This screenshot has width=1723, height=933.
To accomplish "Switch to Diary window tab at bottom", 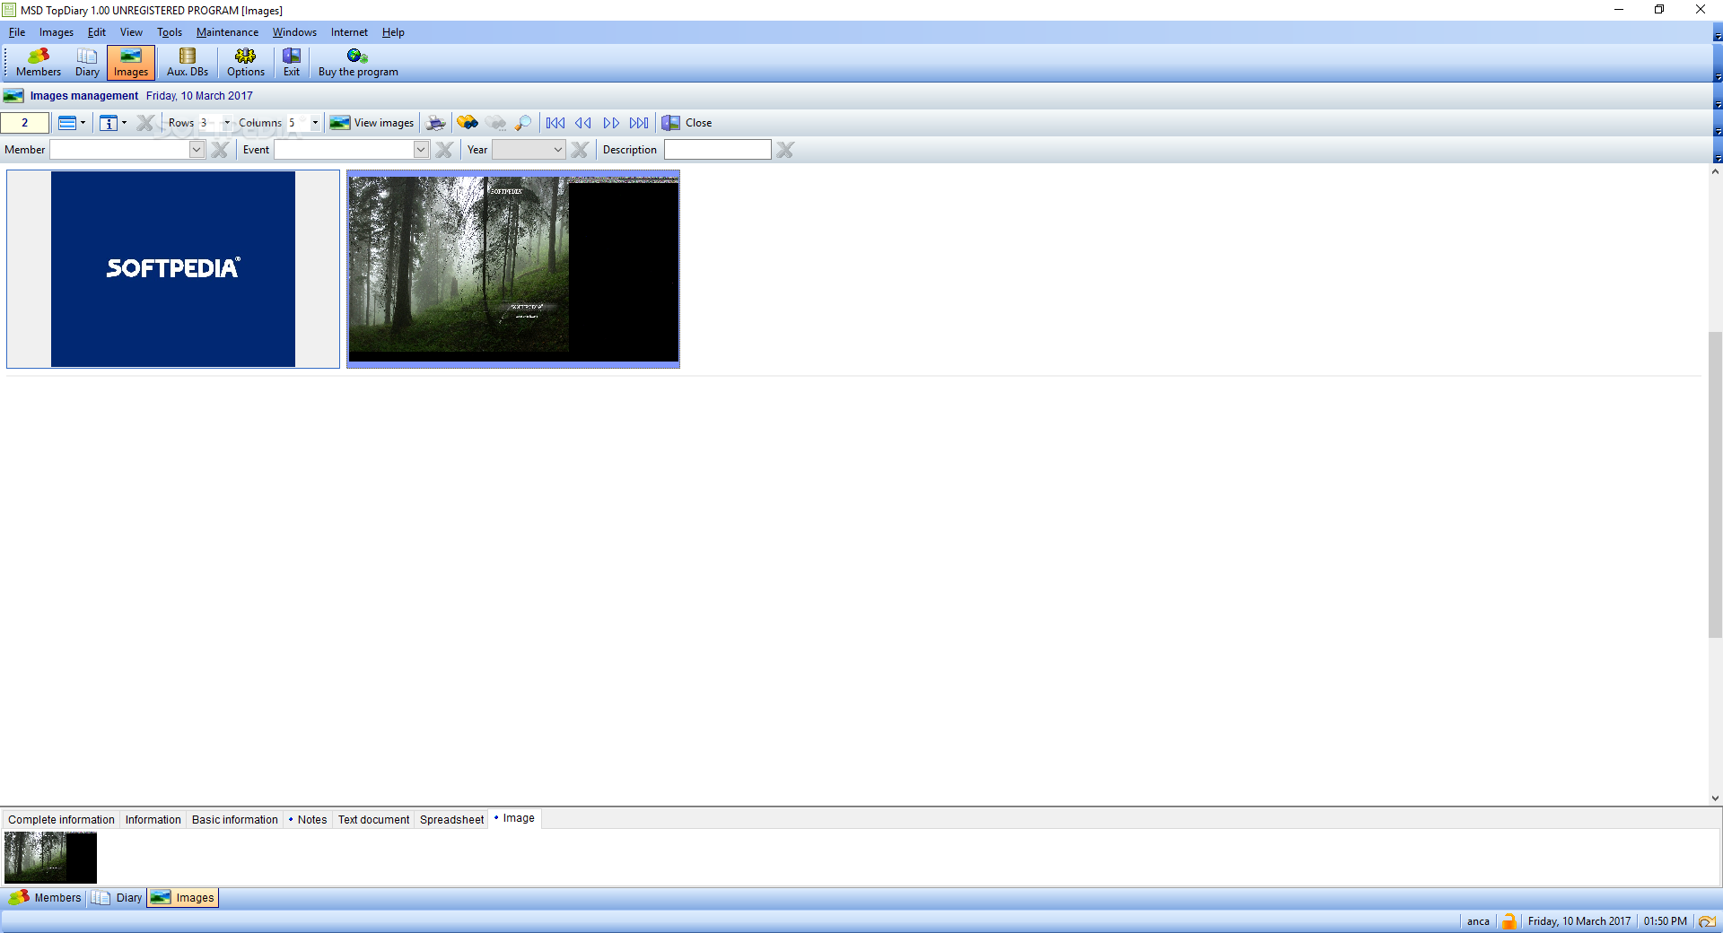I will pos(117,898).
